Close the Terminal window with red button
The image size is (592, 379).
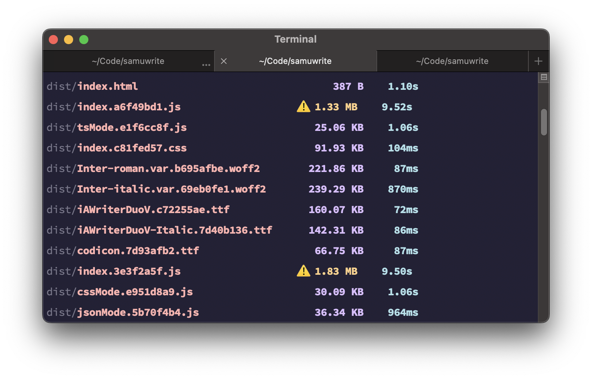point(53,40)
